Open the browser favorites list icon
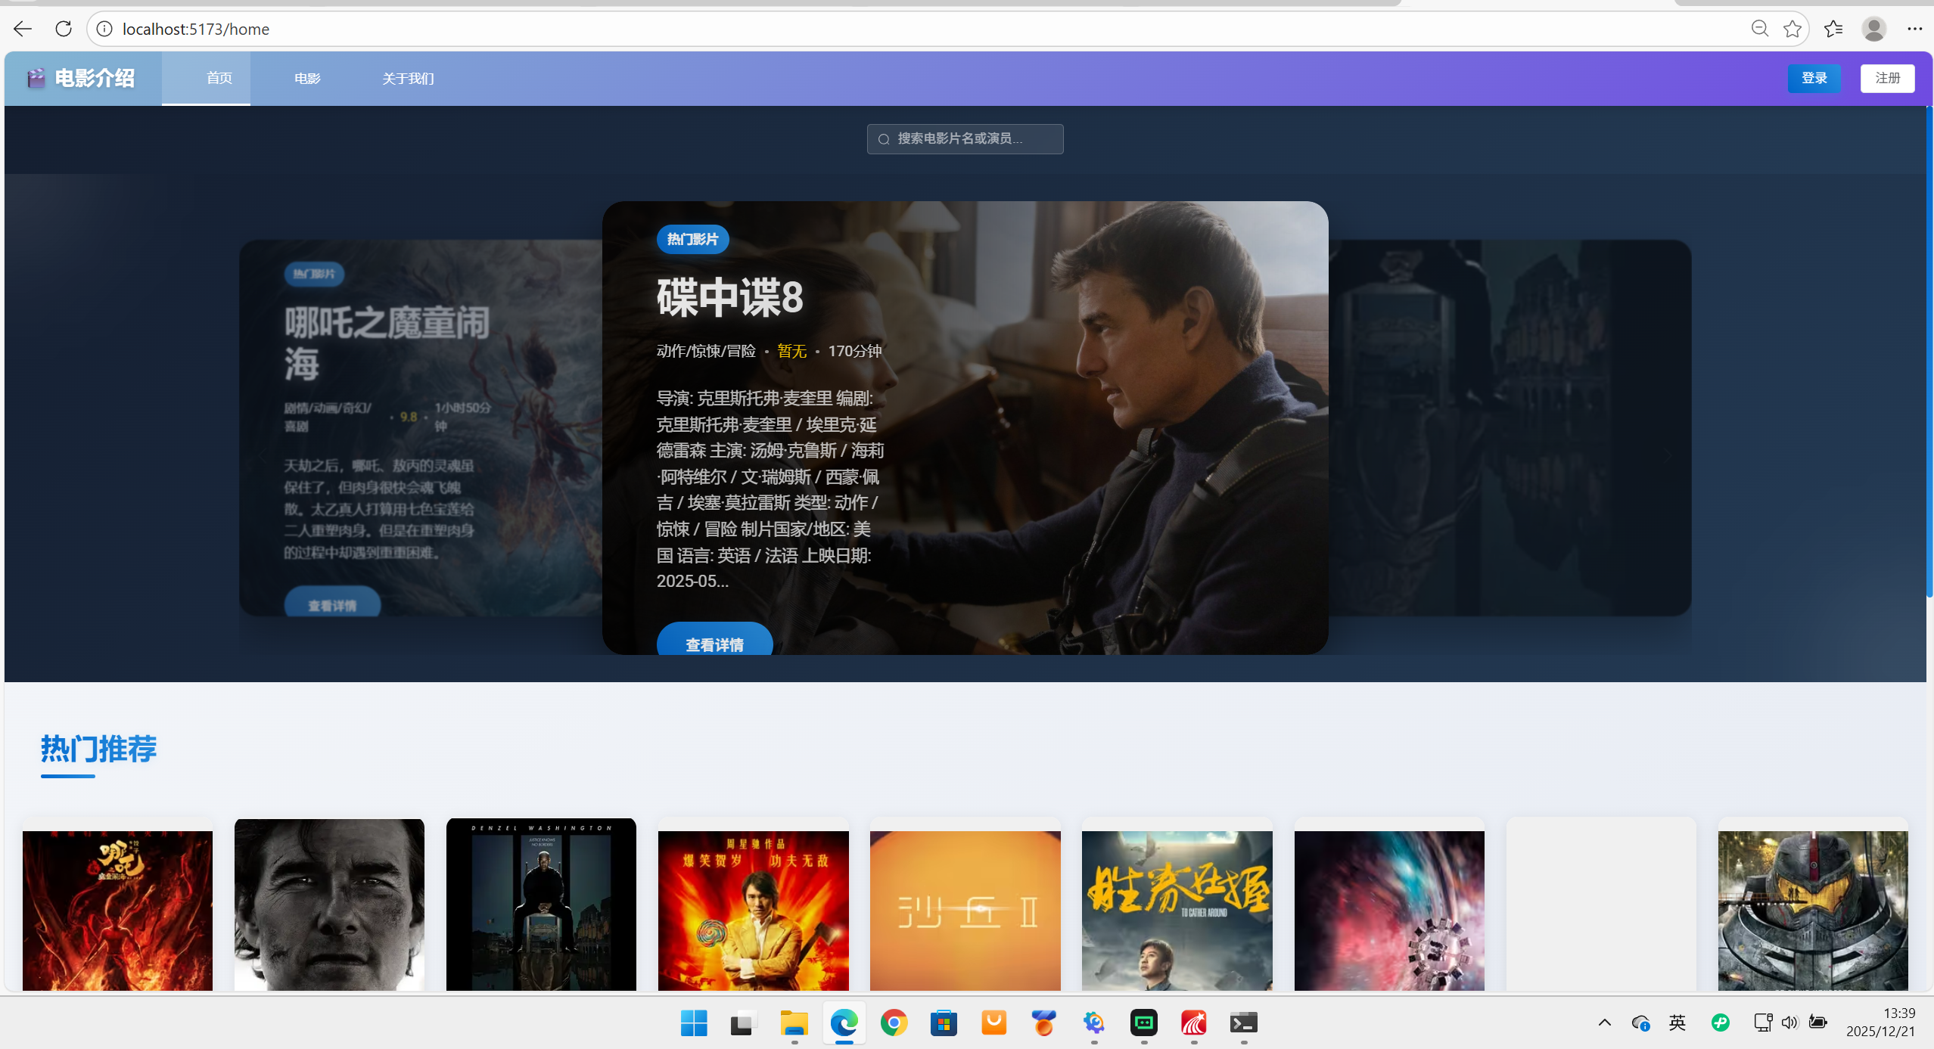Image resolution: width=1934 pixels, height=1049 pixels. (x=1833, y=29)
